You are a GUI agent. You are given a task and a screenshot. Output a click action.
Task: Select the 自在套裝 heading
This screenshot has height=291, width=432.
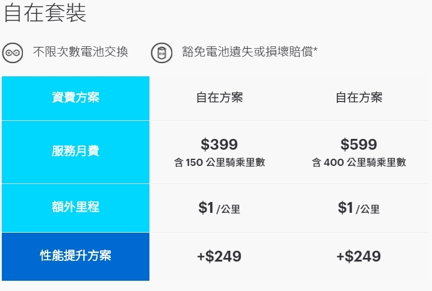(x=45, y=13)
